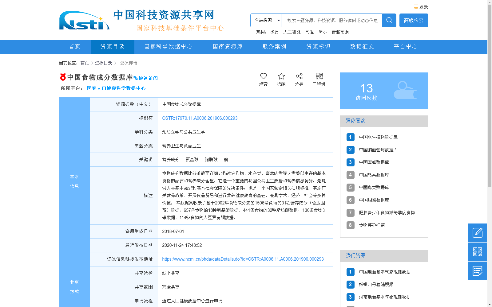492x307 pixels.
Task: Click the CSTR identifier link
Action: click(200, 118)
